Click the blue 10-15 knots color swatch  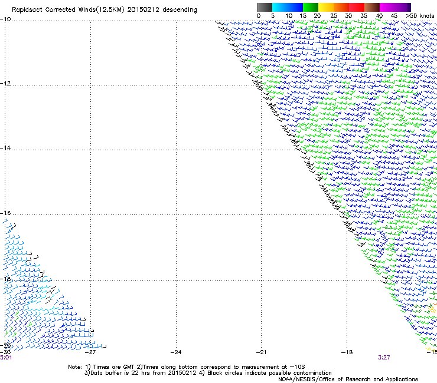click(x=295, y=7)
